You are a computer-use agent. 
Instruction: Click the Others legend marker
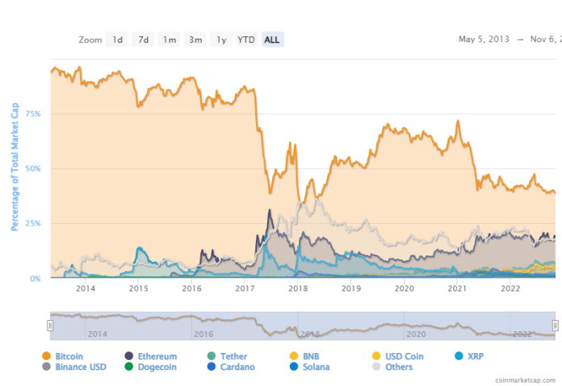tap(377, 367)
